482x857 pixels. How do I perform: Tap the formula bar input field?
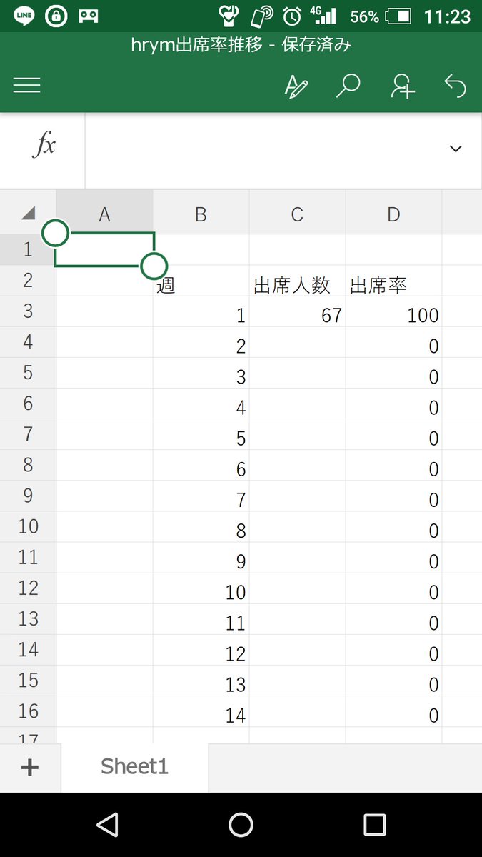(283, 150)
